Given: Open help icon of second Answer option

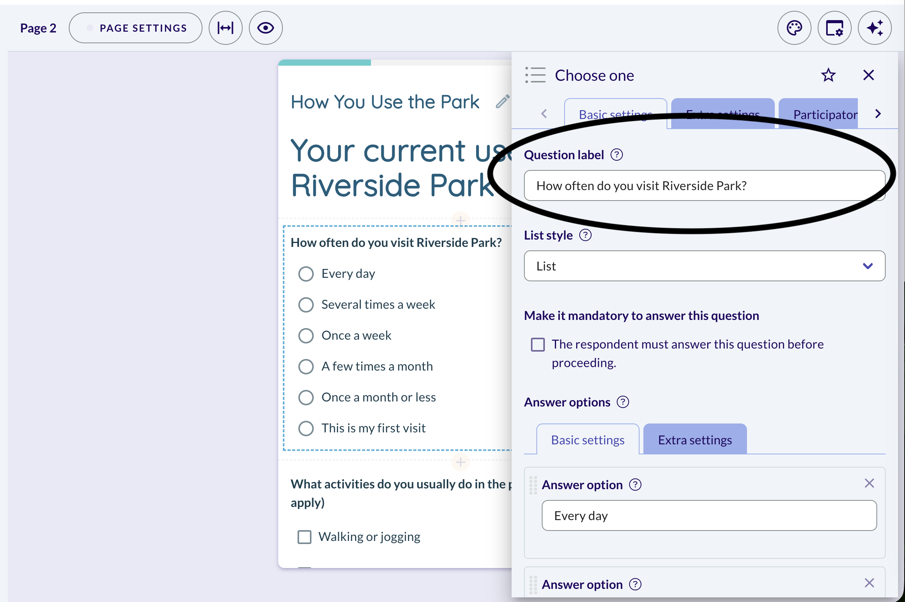Looking at the screenshot, I should (x=635, y=584).
